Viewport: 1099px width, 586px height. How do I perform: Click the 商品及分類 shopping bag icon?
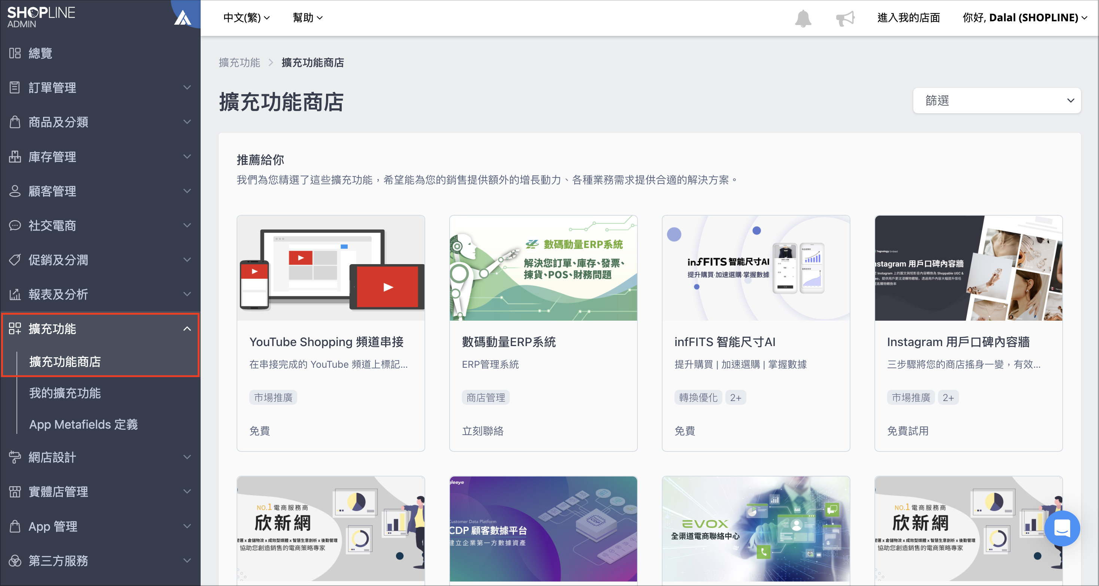pyautogui.click(x=15, y=122)
